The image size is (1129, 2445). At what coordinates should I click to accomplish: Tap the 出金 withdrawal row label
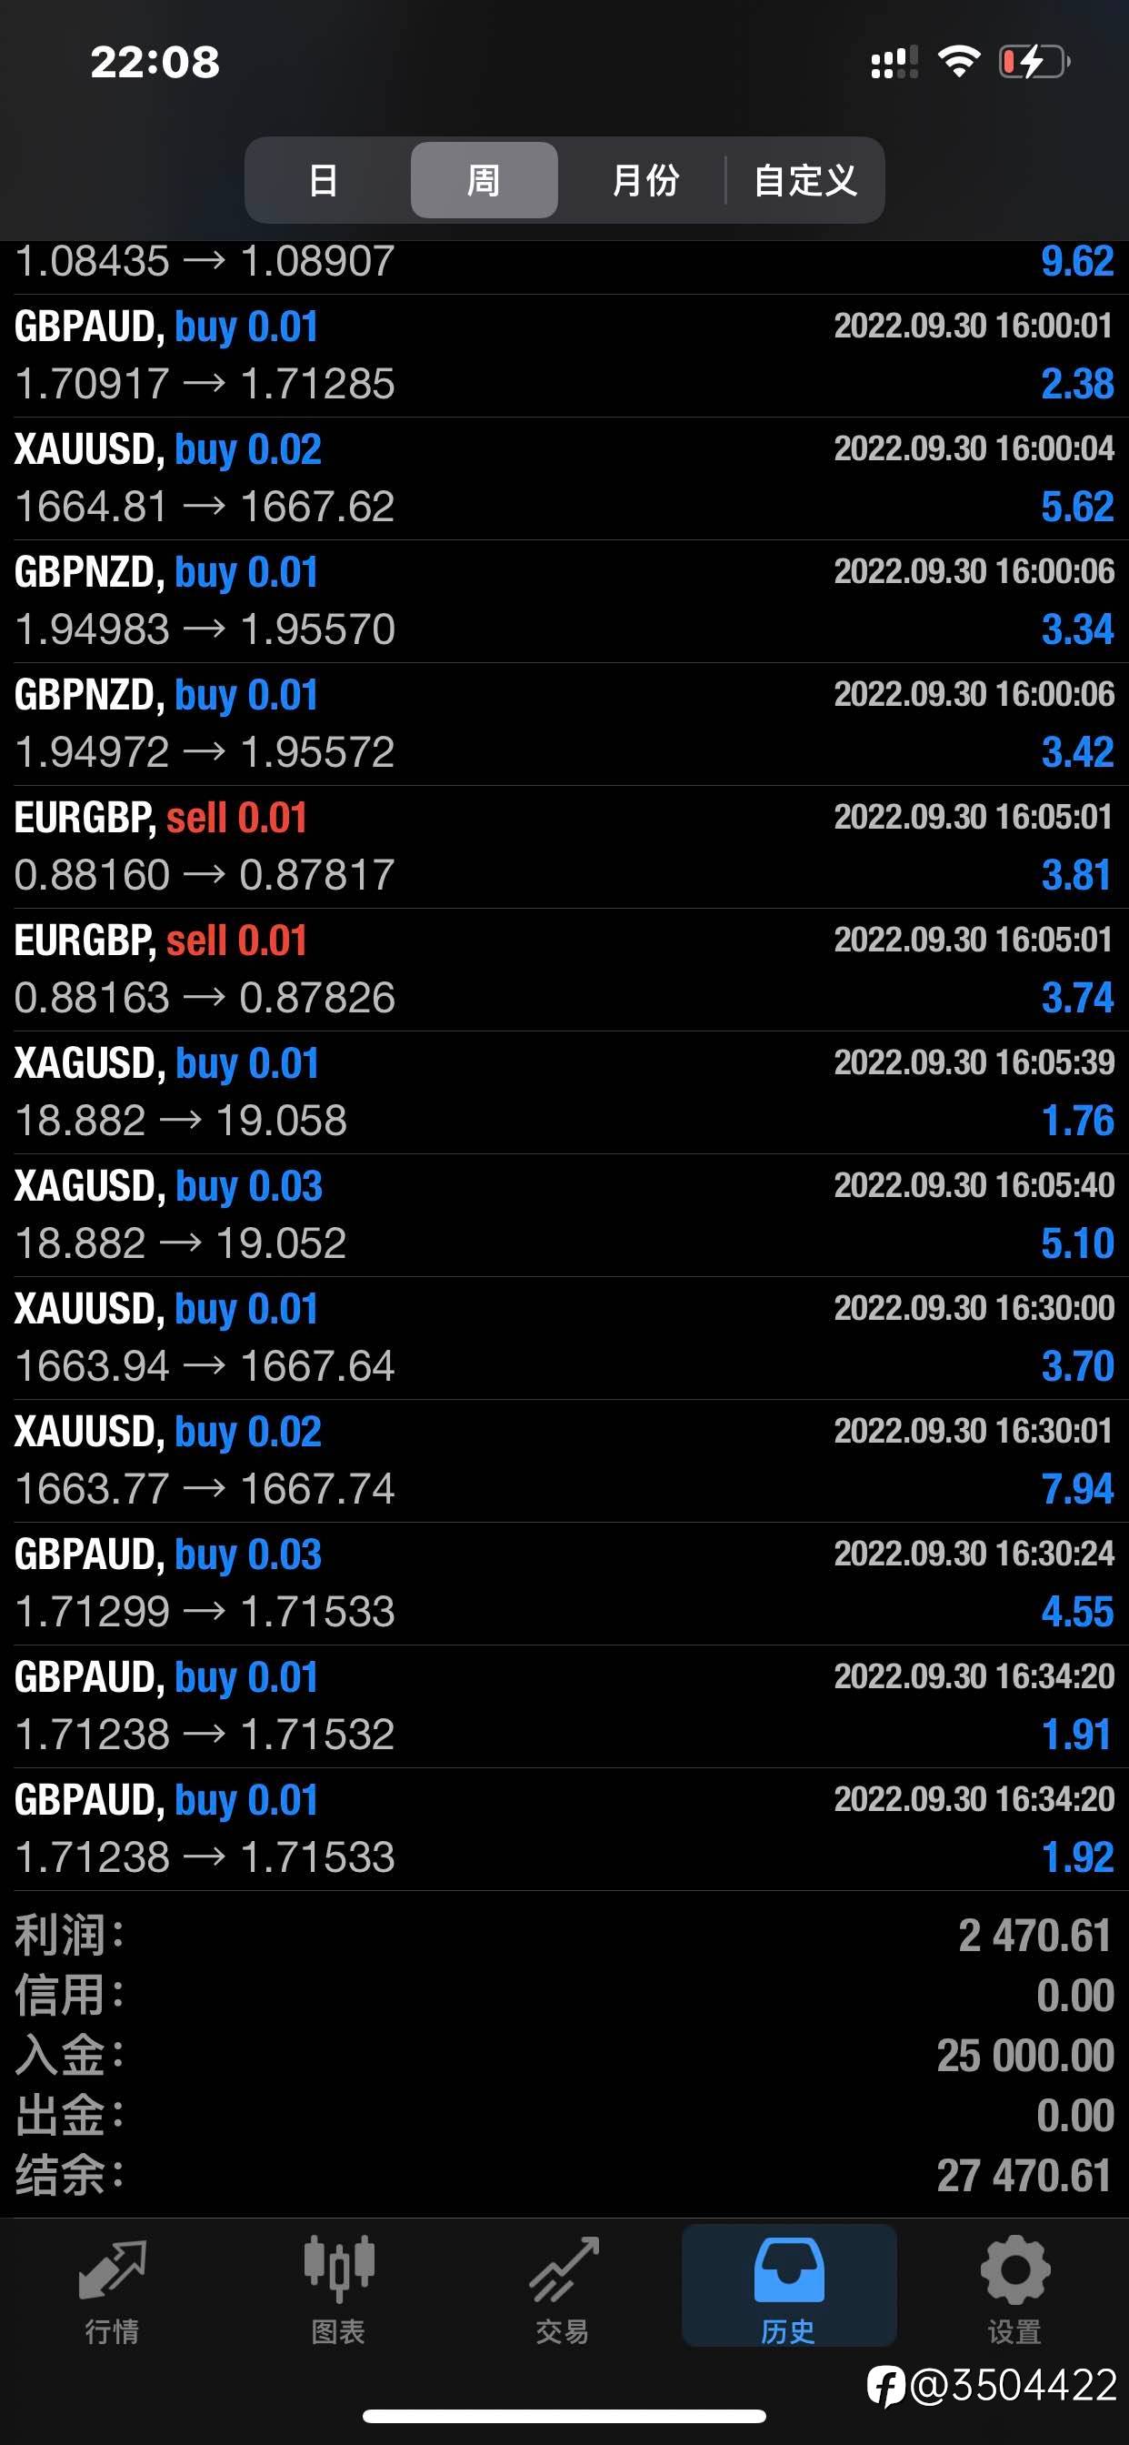(69, 2116)
